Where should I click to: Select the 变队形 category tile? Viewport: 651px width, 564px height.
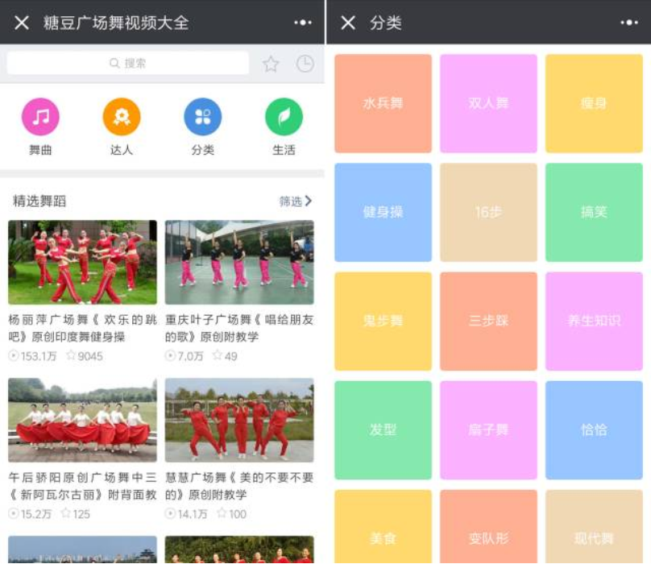pos(488,527)
